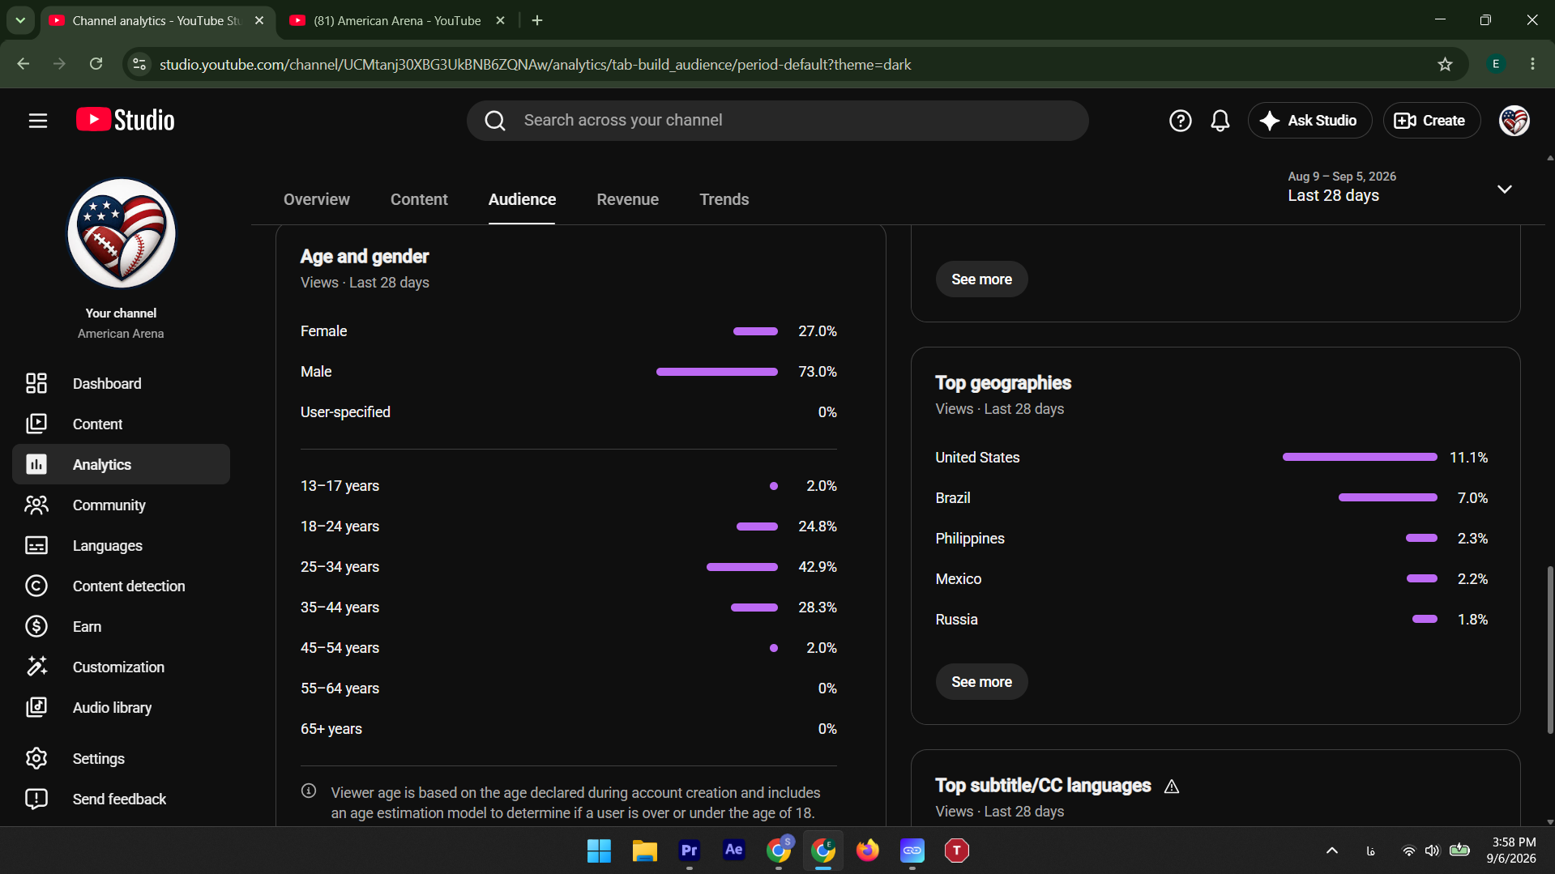Open the notifications bell
Screen dimensions: 1555x874
pos(1220,121)
